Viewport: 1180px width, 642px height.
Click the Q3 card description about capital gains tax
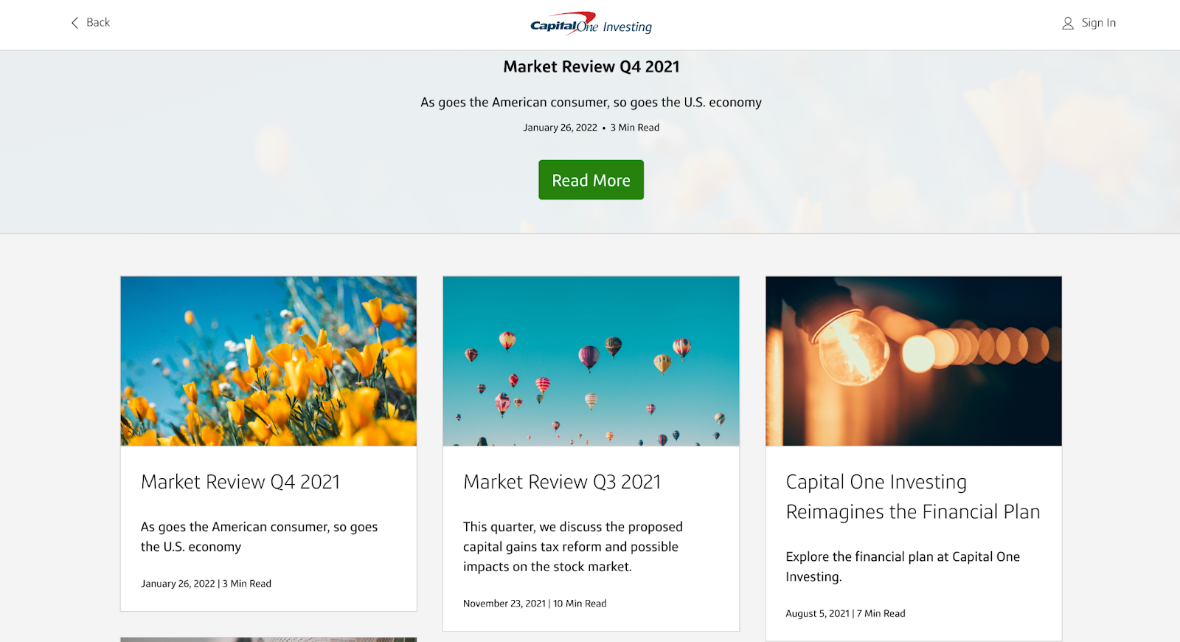(573, 547)
